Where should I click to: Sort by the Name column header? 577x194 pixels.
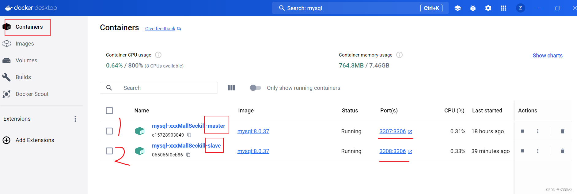[x=142, y=111]
